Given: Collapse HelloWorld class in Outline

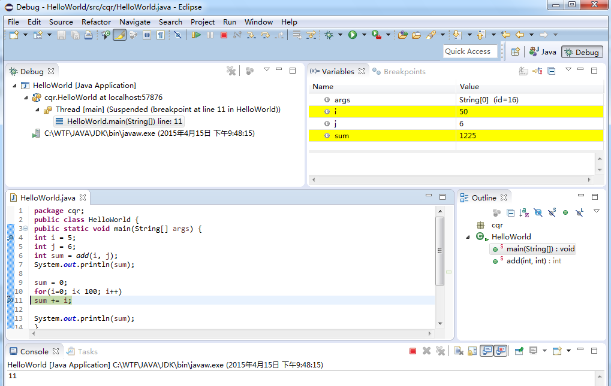Looking at the screenshot, I should 468,237.
